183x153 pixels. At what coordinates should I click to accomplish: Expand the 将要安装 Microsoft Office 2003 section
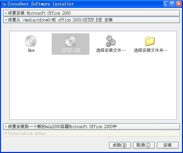tap(91, 13)
